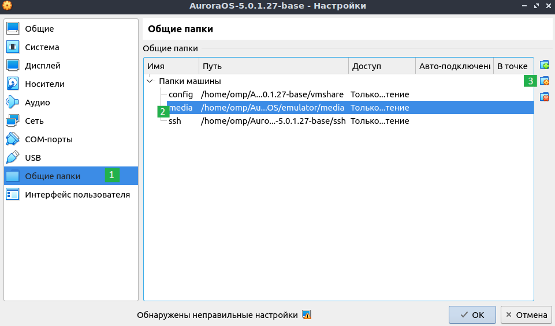
Task: Open the USB settings category
Action: point(71,157)
